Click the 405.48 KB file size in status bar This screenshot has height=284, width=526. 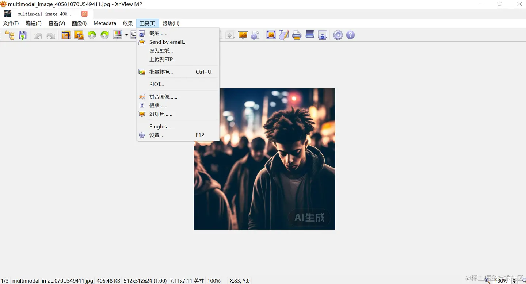click(x=108, y=281)
